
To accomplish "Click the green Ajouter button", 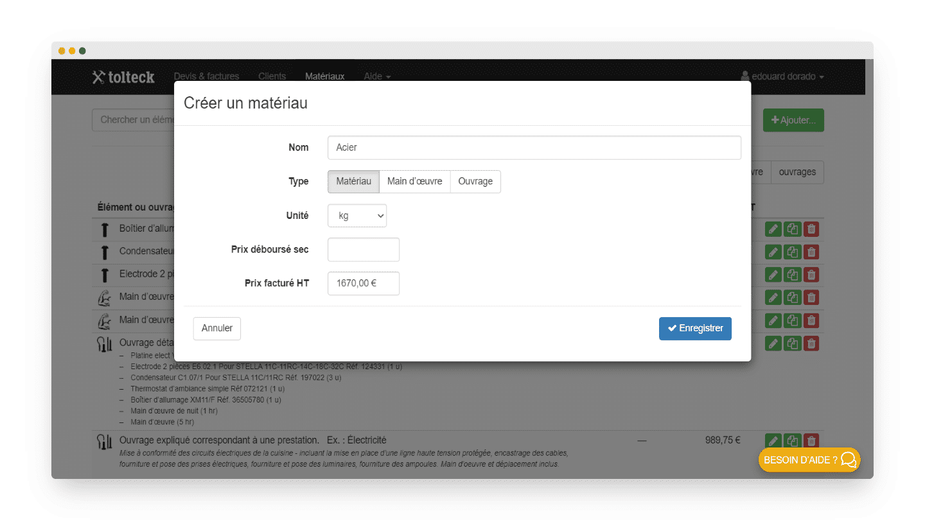I will [793, 120].
